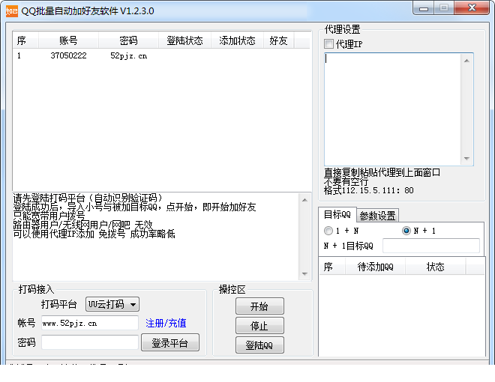The height and width of the screenshot is (382, 495).
Task: Focus the N + 1目标QQ input field
Action: [431, 246]
